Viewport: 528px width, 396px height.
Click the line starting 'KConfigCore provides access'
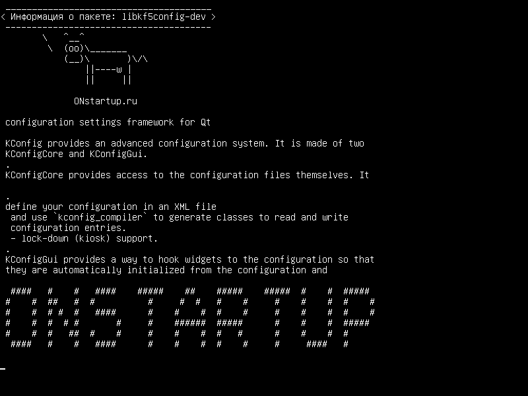tap(187, 175)
